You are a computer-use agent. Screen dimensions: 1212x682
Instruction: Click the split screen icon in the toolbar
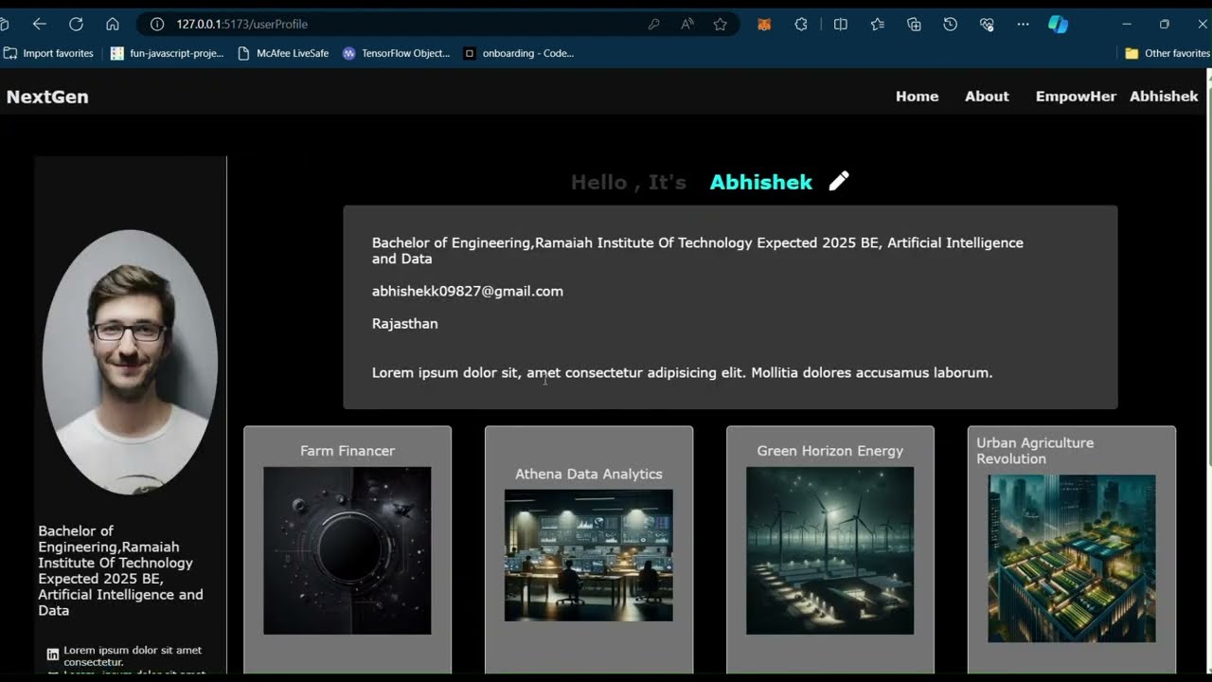tap(840, 24)
